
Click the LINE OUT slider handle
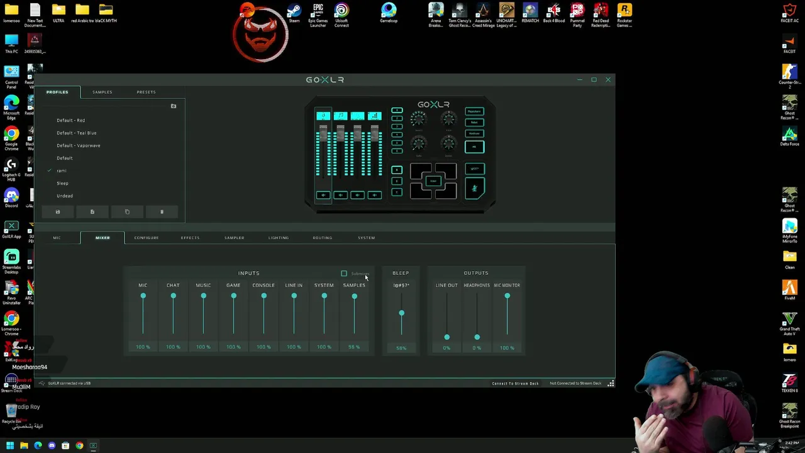click(x=447, y=337)
